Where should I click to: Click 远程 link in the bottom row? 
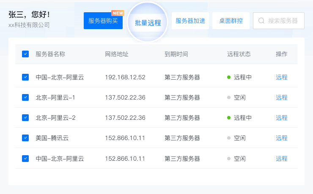point(281,159)
